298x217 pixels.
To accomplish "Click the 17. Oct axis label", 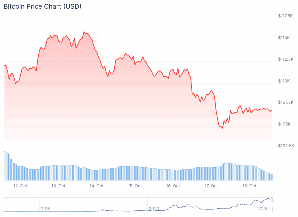I will tap(211, 186).
